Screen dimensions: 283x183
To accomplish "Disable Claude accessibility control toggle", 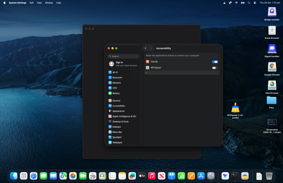I will (215, 62).
